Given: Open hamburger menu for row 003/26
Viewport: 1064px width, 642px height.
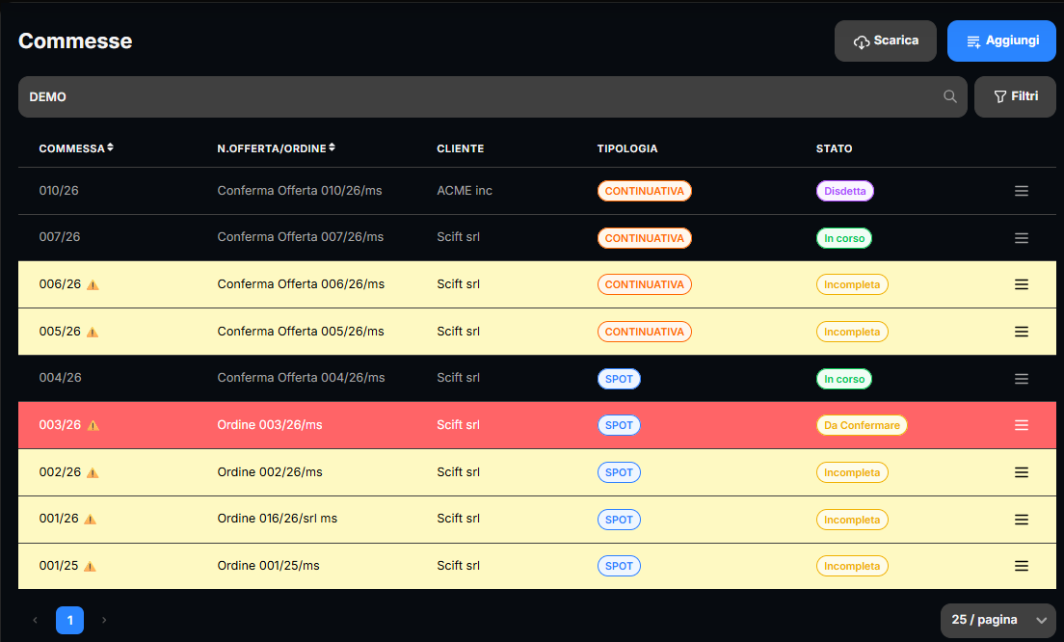Looking at the screenshot, I should (1022, 425).
